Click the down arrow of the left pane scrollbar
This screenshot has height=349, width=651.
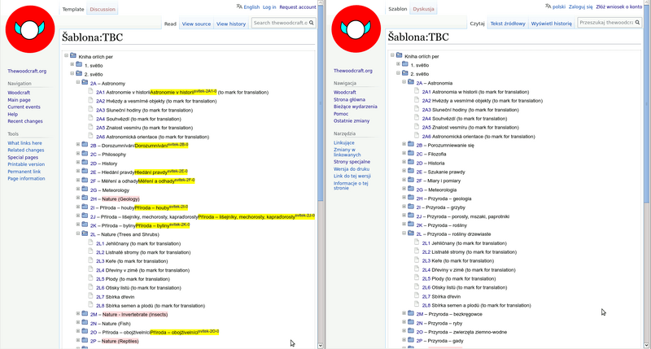pos(320,346)
